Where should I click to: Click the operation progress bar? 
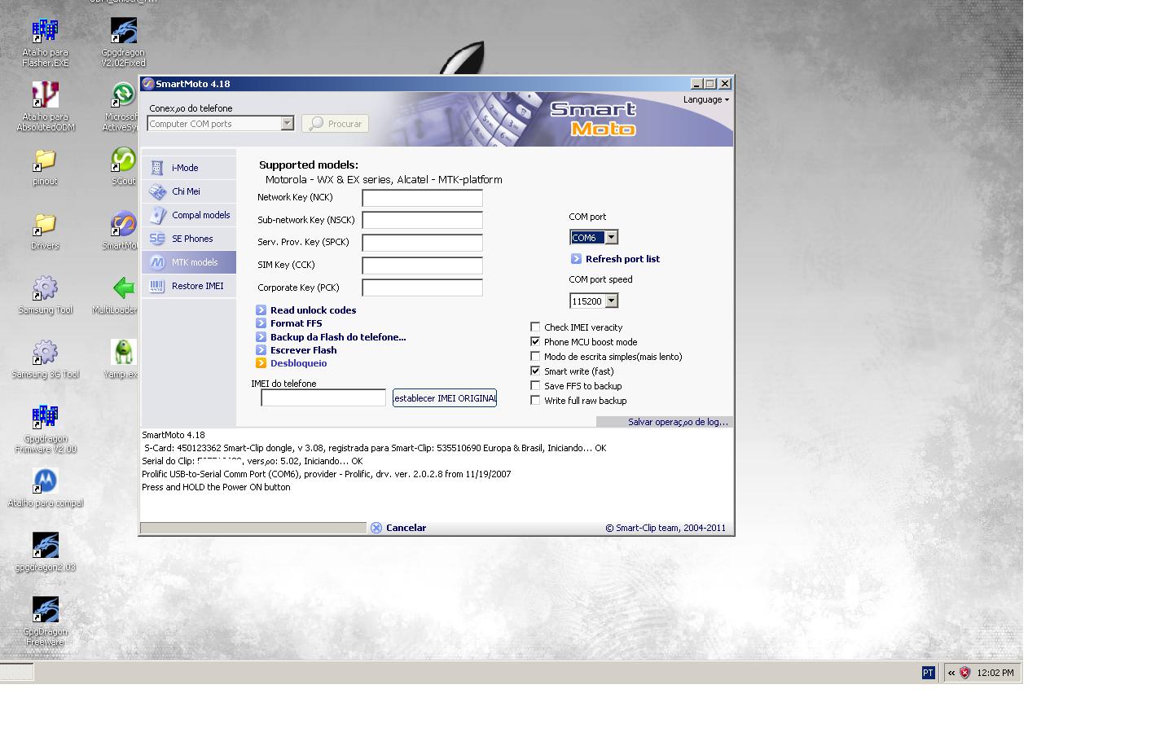pos(253,528)
